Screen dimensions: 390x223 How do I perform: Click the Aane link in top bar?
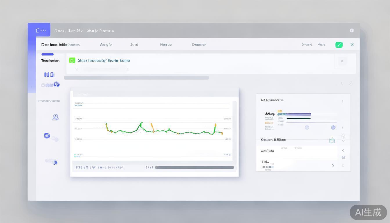click(321, 45)
